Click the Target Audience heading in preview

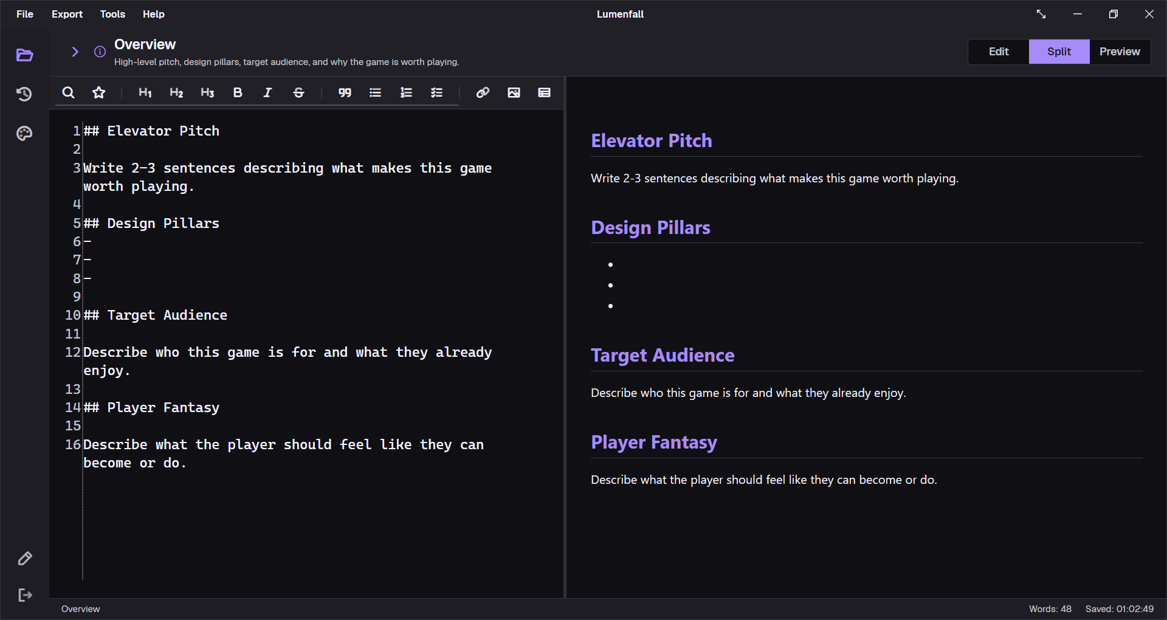click(663, 355)
